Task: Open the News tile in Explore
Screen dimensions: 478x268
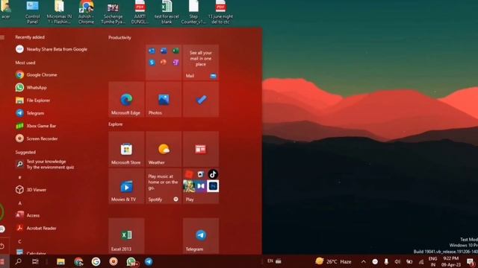Action: [201, 149]
